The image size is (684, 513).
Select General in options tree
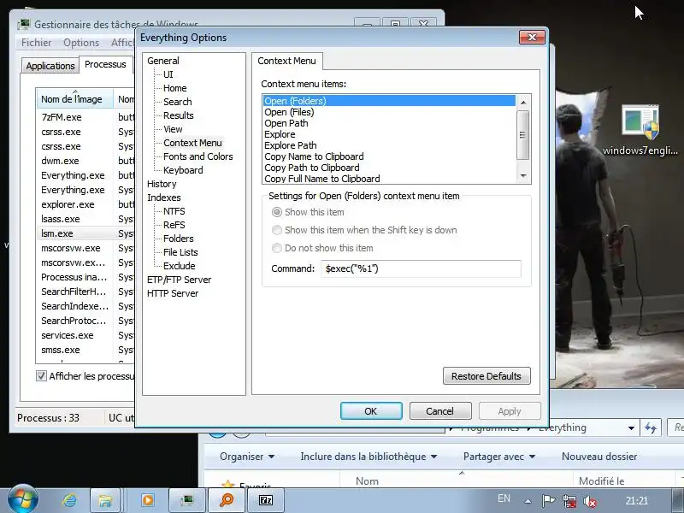point(162,61)
